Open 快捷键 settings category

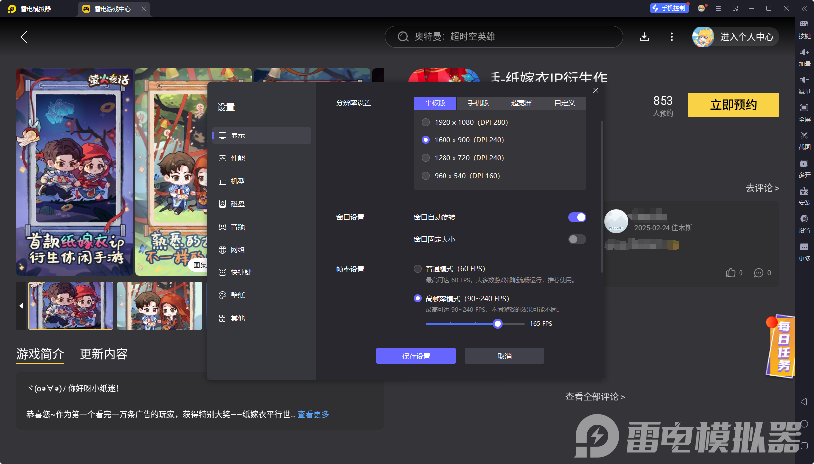(x=262, y=272)
